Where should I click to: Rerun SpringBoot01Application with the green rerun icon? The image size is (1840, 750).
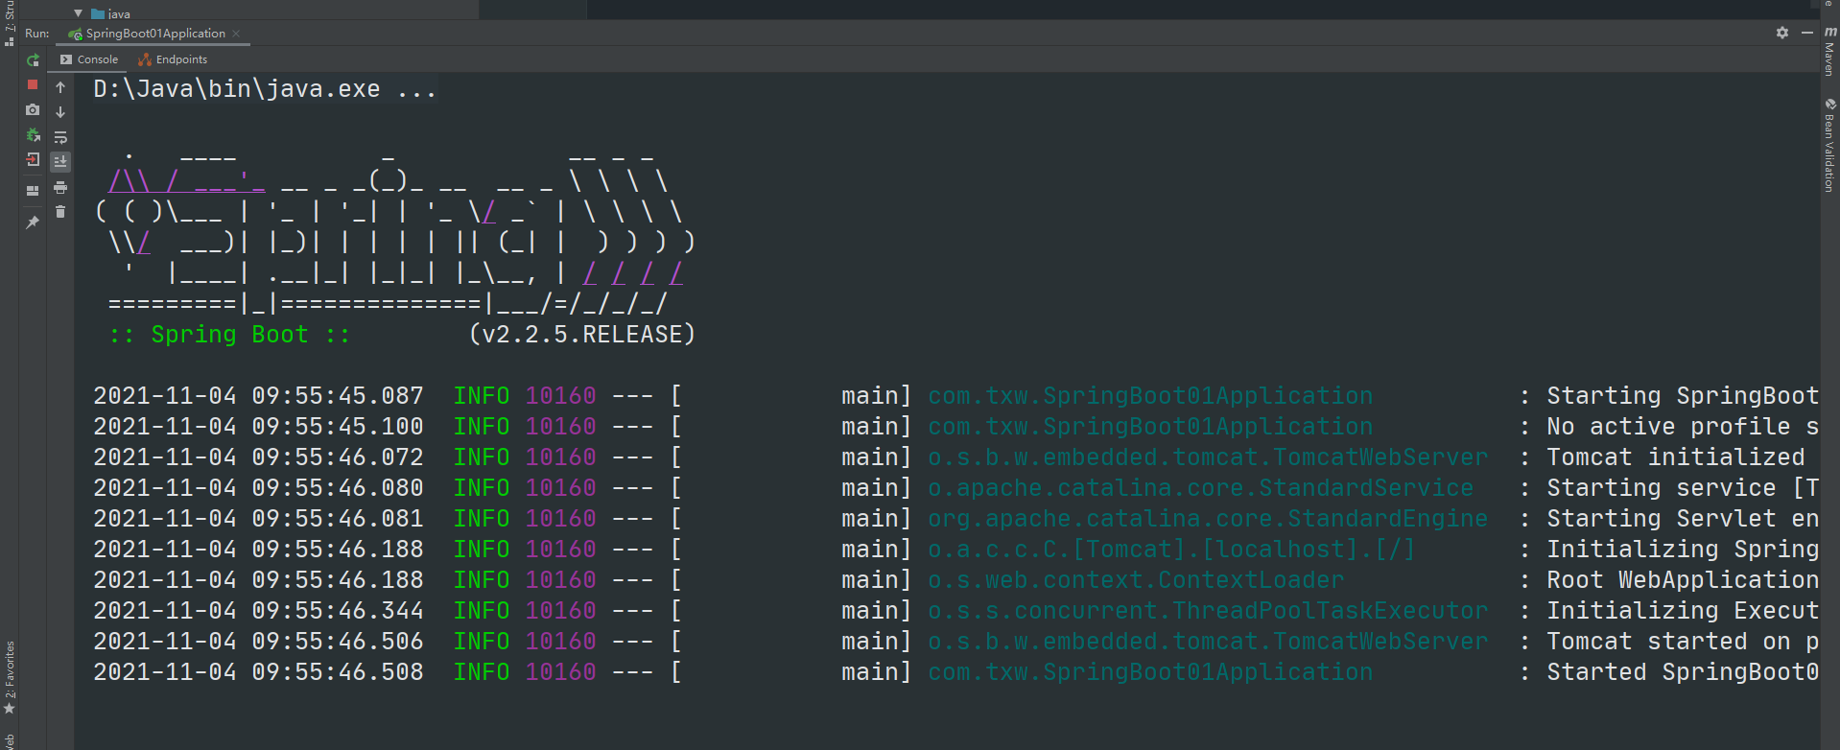pyautogui.click(x=33, y=59)
